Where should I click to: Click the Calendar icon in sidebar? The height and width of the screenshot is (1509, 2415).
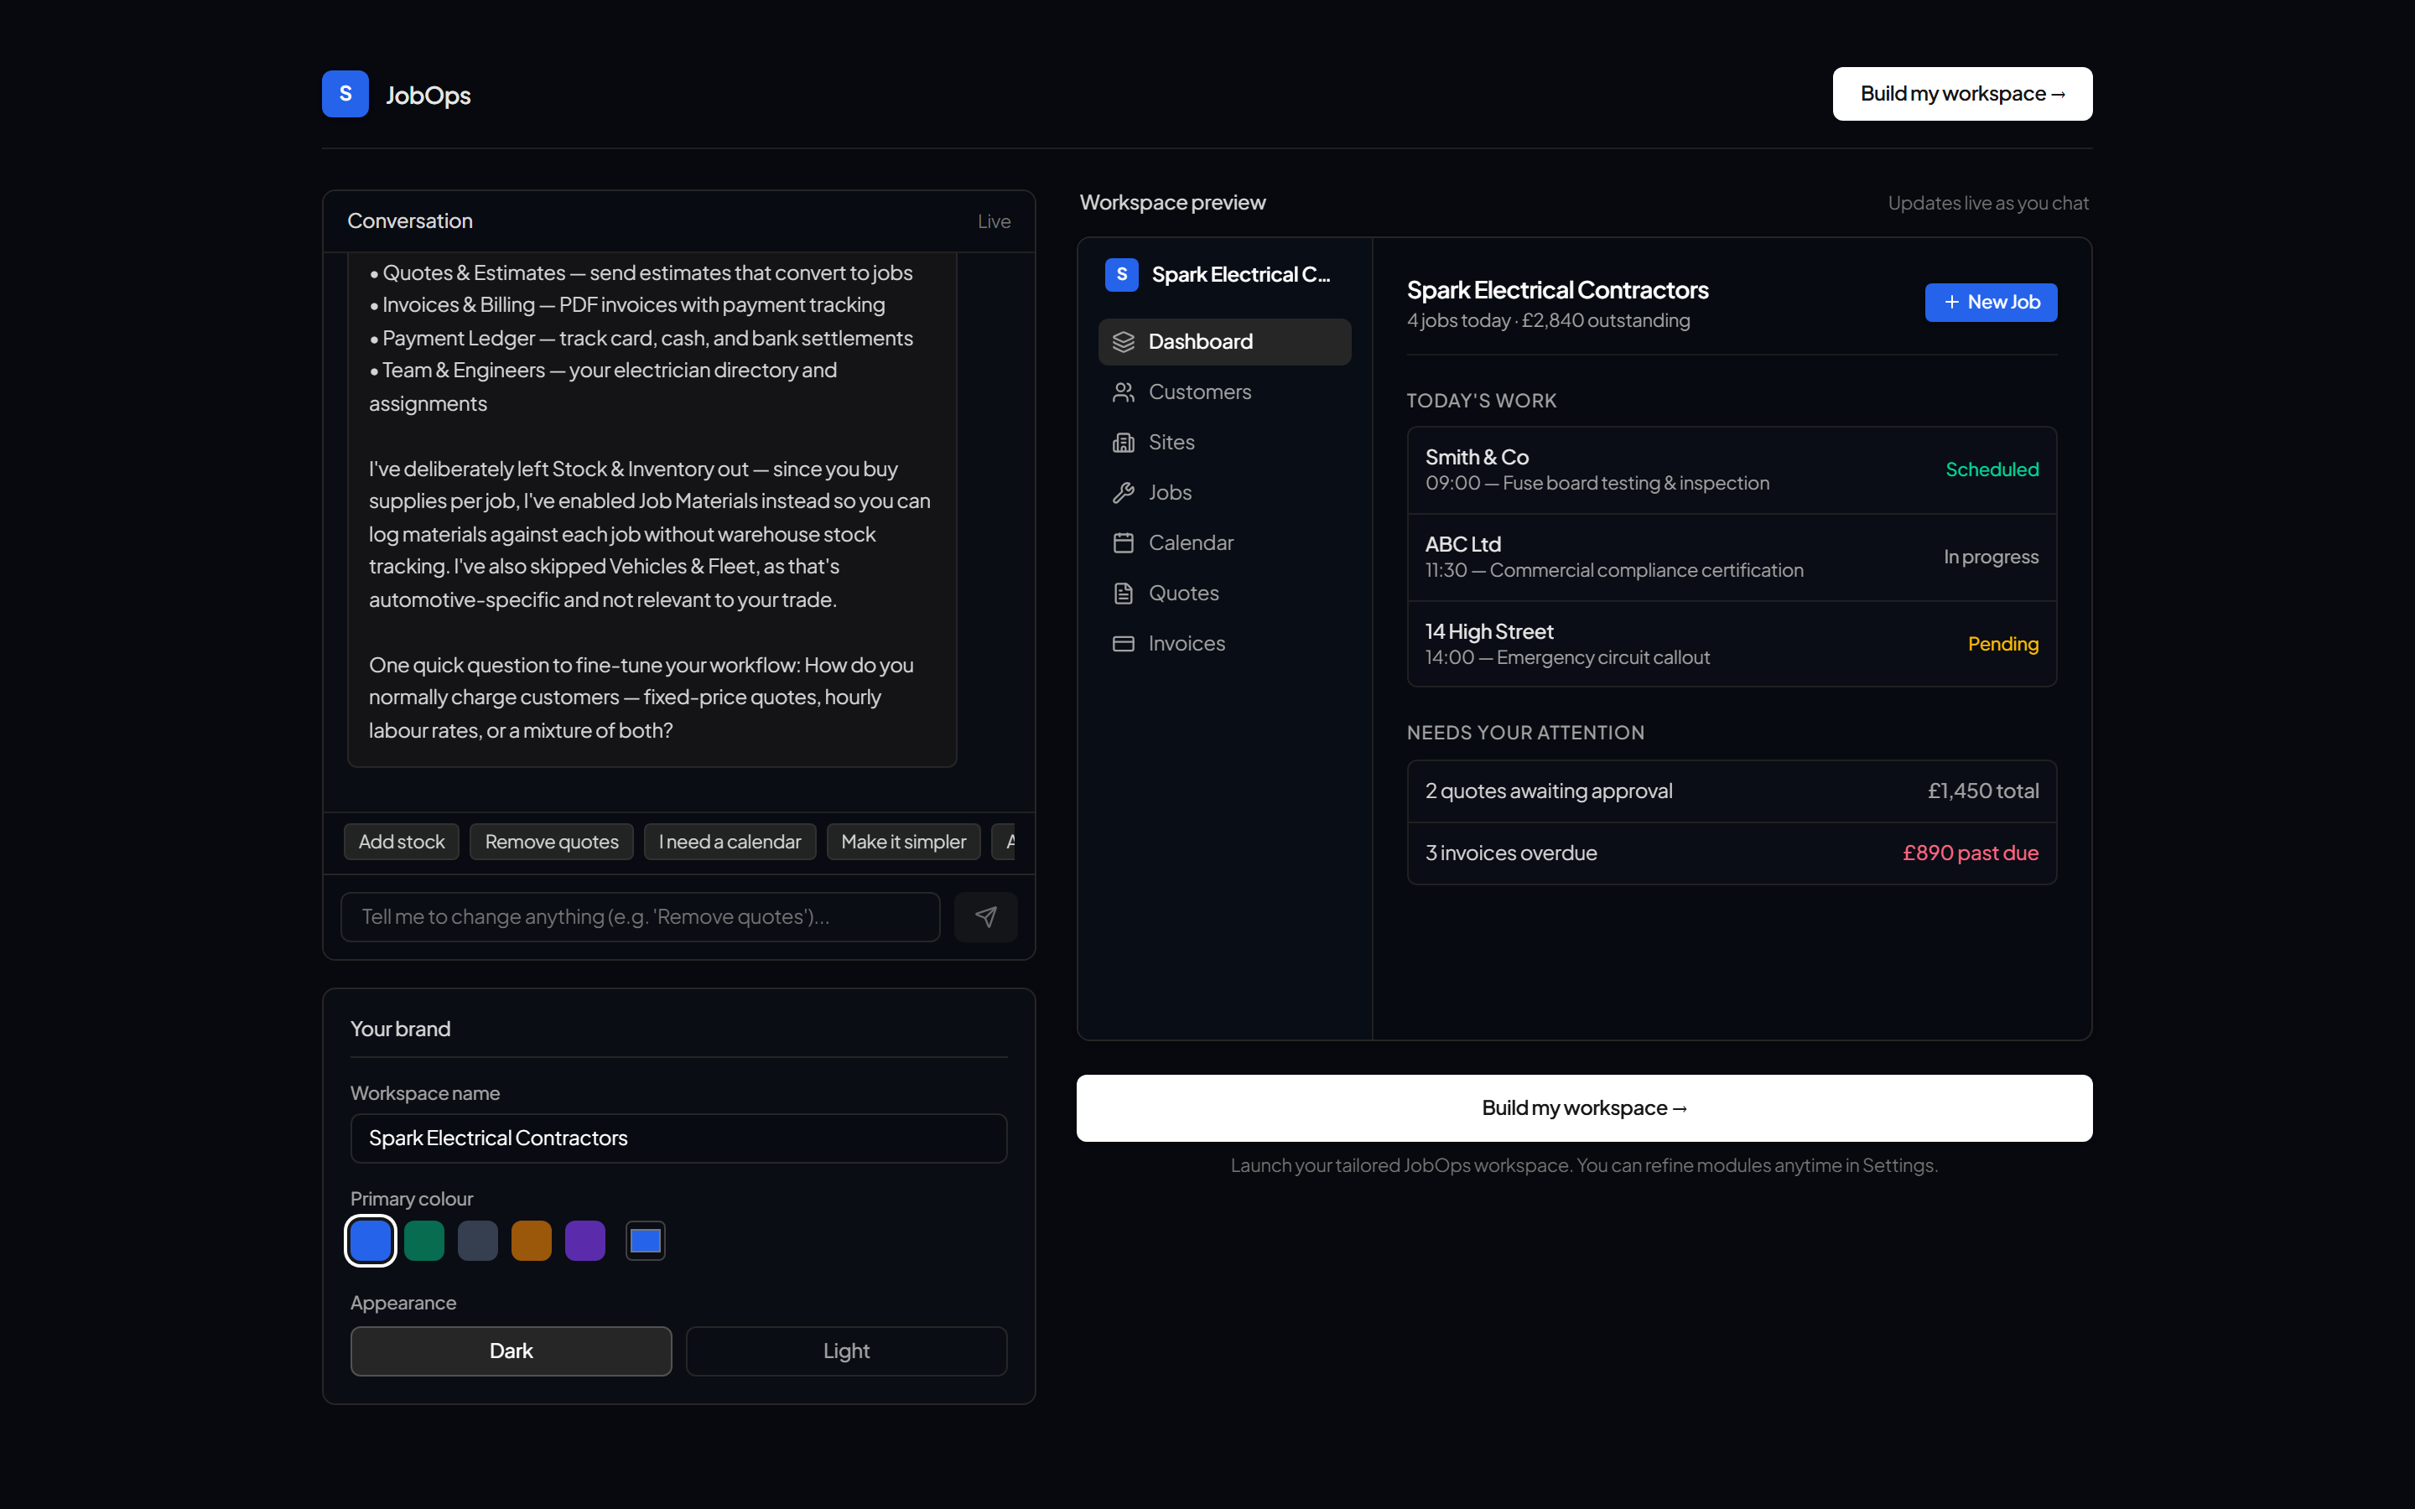[x=1123, y=543]
